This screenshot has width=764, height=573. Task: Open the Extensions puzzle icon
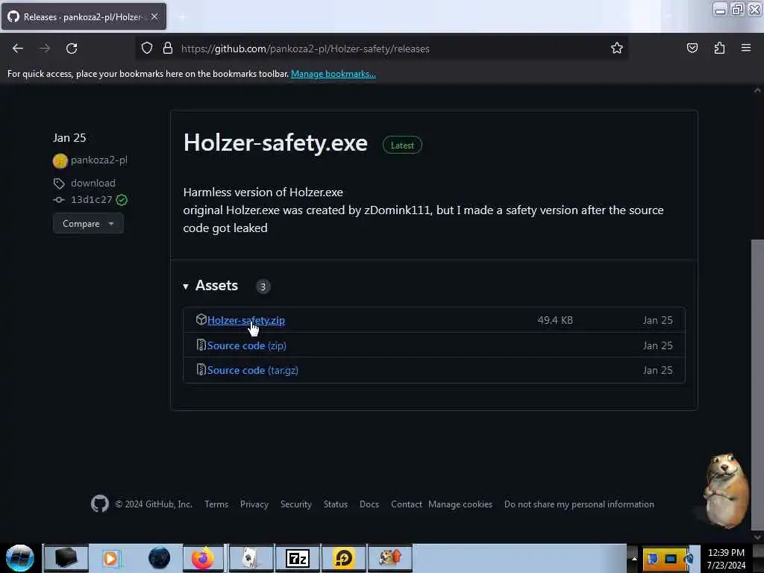point(719,48)
